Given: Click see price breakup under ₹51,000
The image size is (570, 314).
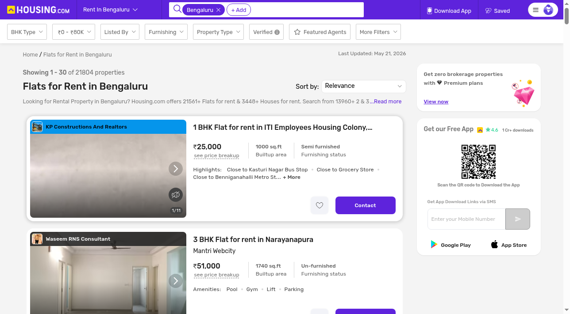Looking at the screenshot, I should pyautogui.click(x=216, y=275).
